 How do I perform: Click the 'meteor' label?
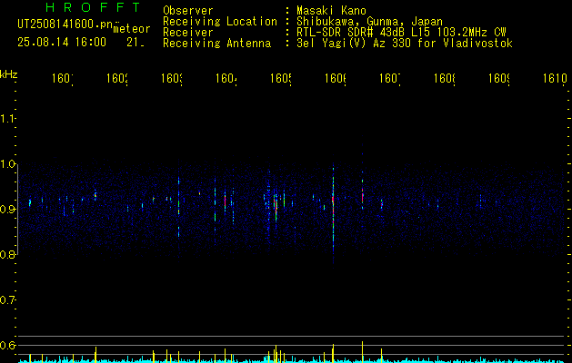tap(132, 29)
